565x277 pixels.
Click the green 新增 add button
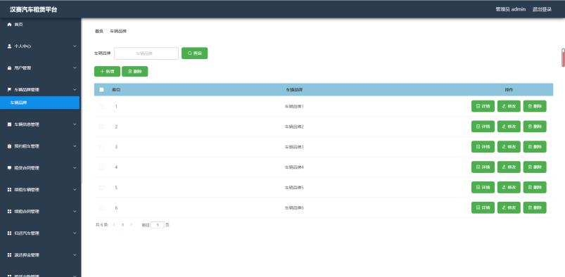[107, 71]
